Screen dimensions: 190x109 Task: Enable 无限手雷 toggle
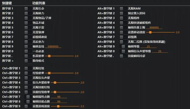(x=28, y=27)
